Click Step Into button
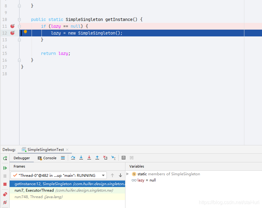This screenshot has width=262, height=208. click(81, 158)
